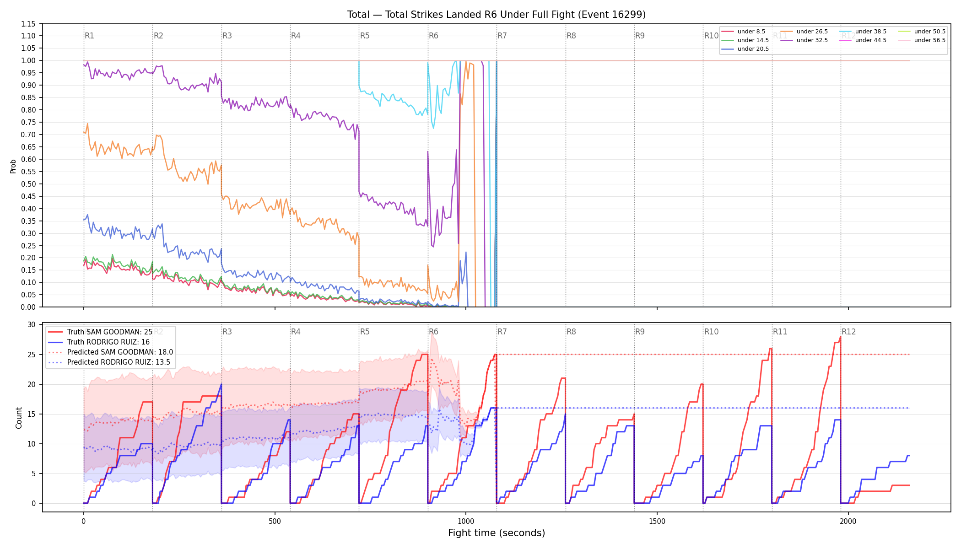Click the R12 round marker in count chart

[849, 332]
